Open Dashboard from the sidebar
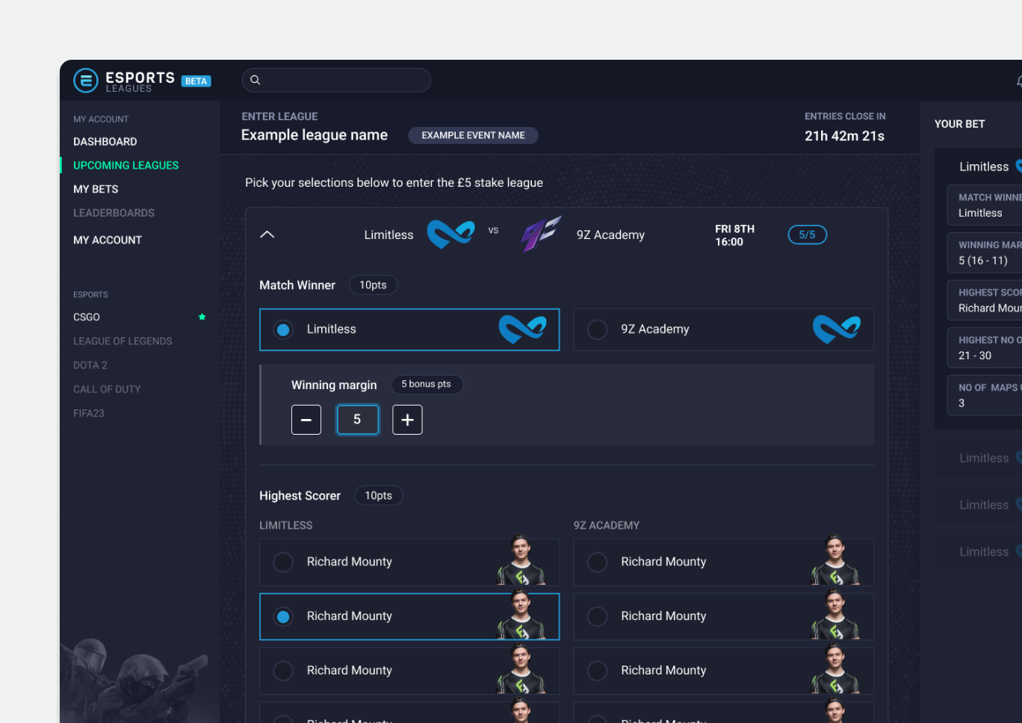 (105, 141)
